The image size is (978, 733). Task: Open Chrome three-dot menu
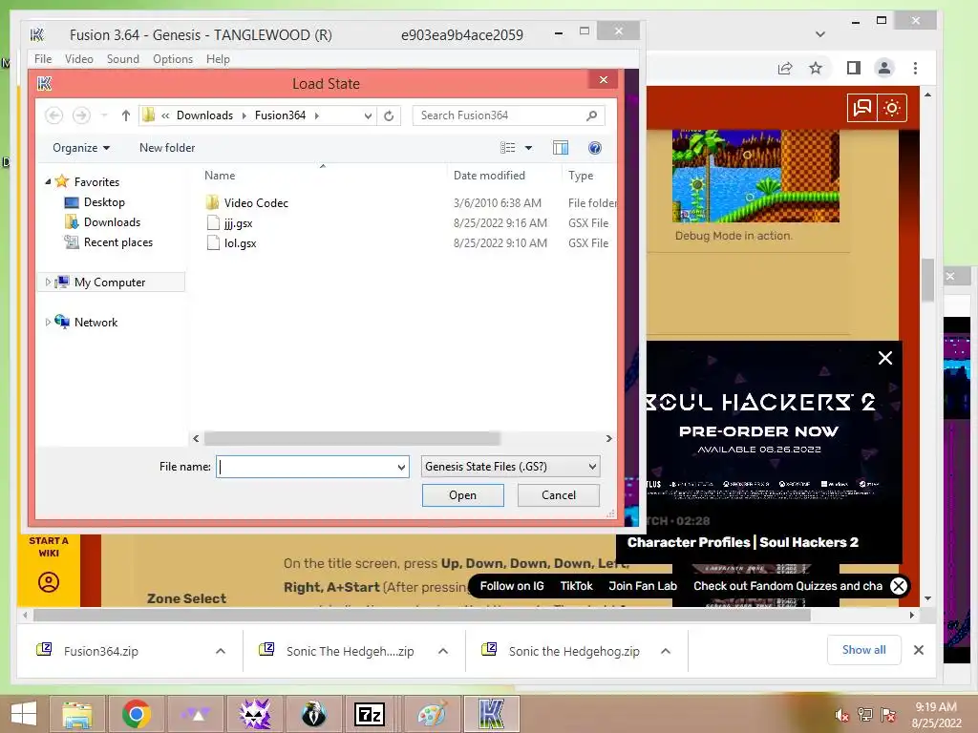pos(915,68)
